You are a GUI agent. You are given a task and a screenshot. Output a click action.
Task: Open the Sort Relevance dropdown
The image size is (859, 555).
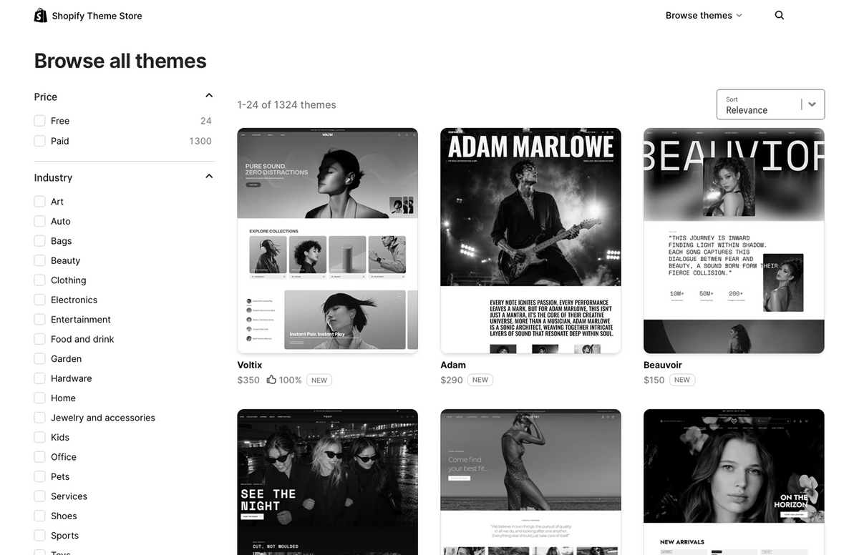(x=770, y=104)
